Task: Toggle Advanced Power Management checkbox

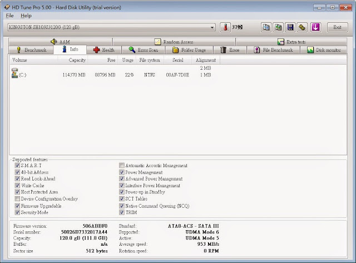Action: coord(122,179)
